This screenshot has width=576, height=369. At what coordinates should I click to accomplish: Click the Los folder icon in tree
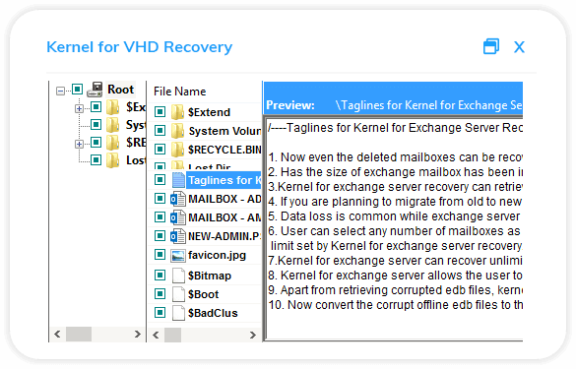[x=113, y=160]
